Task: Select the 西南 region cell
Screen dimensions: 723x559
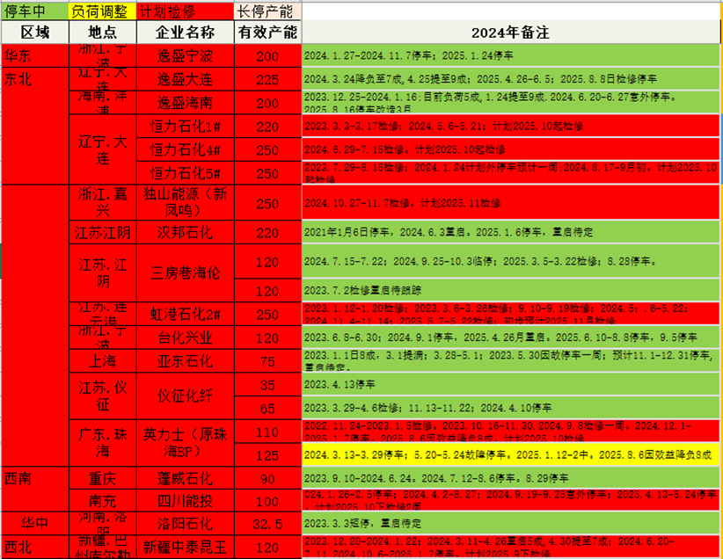Action: coord(34,479)
